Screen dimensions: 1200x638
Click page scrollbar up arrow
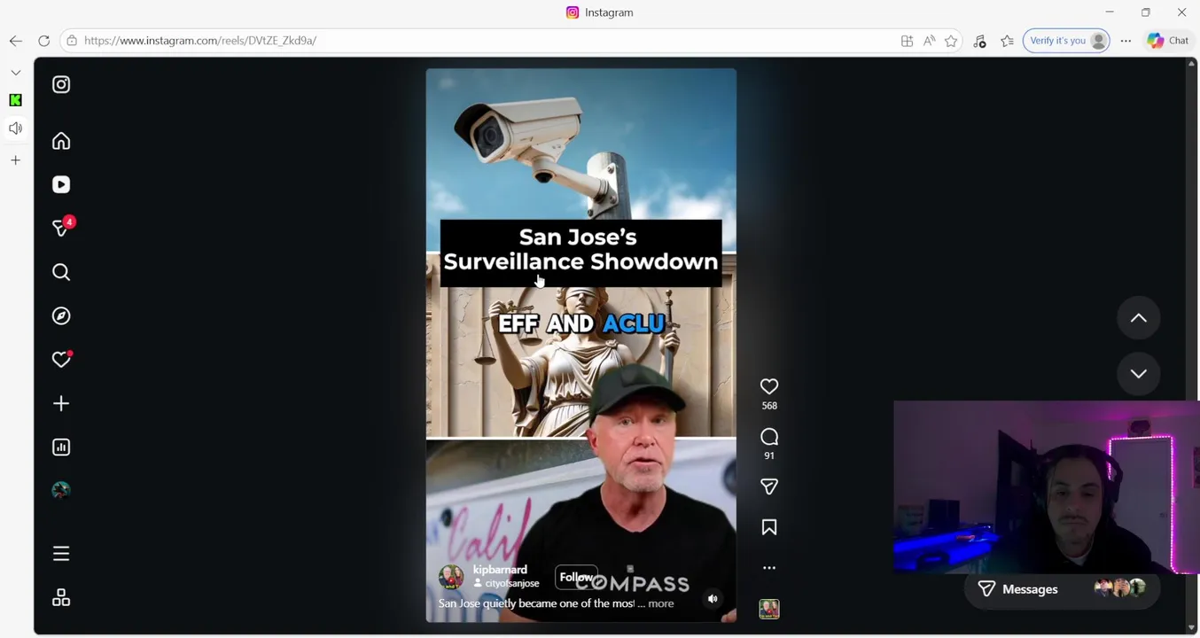(x=1192, y=63)
